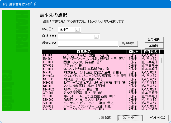Sort by the 得意先名 column header
The height and width of the screenshot is (123, 171).
pos(84,51)
